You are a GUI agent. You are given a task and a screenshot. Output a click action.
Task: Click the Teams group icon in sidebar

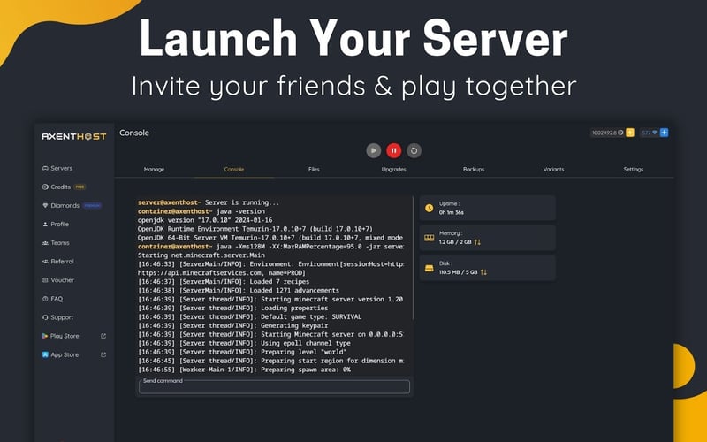click(x=45, y=242)
